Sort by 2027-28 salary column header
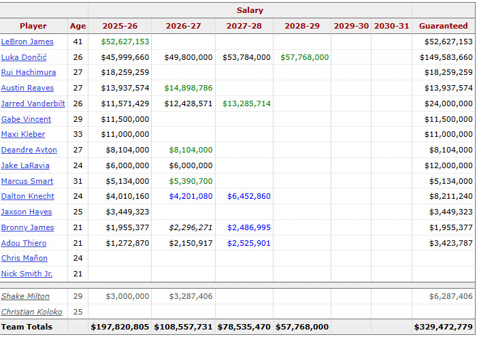The width and height of the screenshot is (477, 337). 244,26
